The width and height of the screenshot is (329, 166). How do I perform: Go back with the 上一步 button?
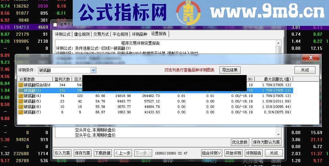tap(123, 153)
